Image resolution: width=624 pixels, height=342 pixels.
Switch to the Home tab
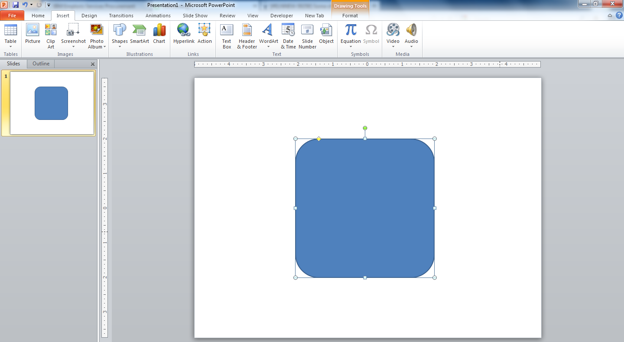[x=38, y=16]
